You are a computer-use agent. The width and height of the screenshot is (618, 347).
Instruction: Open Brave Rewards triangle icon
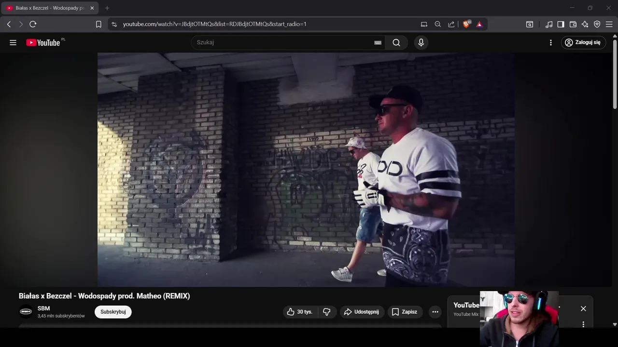point(479,24)
